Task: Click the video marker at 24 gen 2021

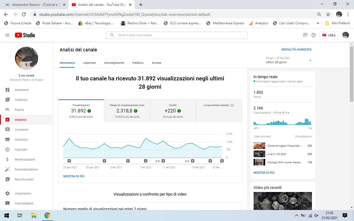Action: (x=69, y=161)
